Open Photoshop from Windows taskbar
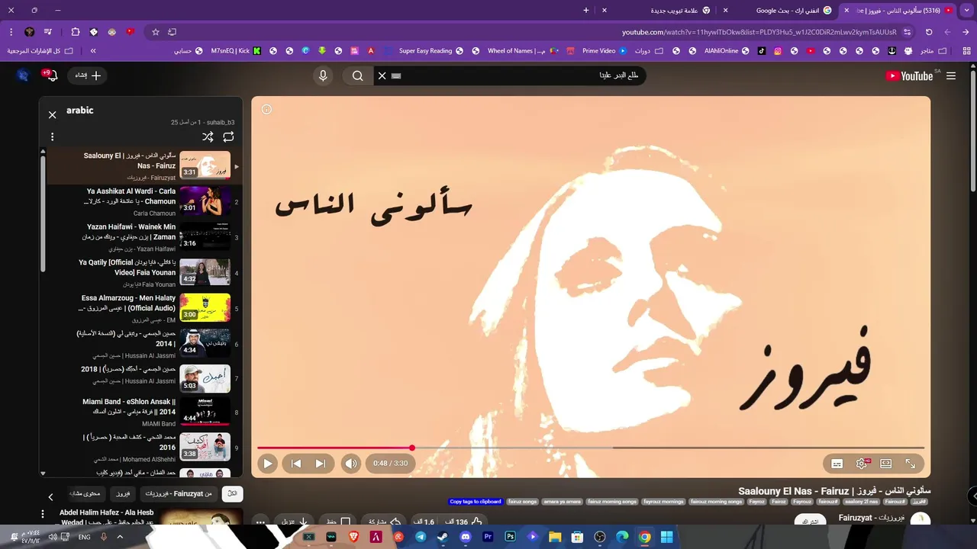This screenshot has width=977, height=549. click(x=510, y=537)
